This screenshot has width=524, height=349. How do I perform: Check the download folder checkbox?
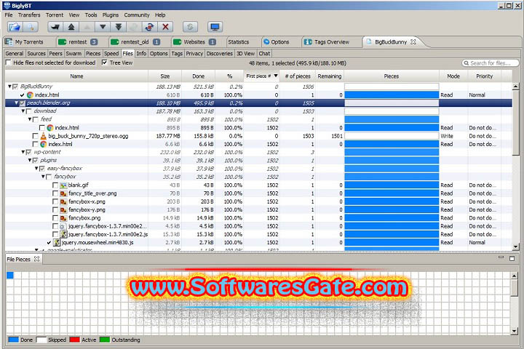pyautogui.click(x=28, y=111)
